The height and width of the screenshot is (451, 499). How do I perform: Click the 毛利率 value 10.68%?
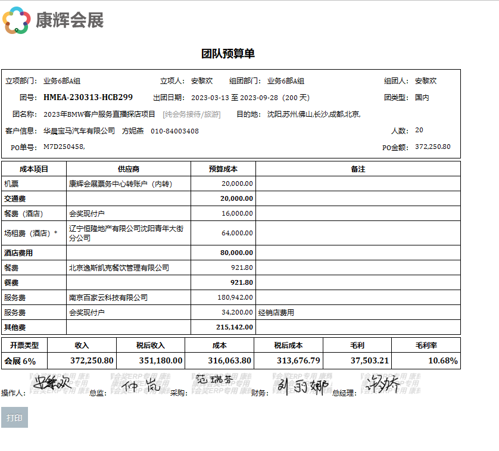442,360
